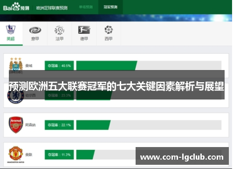
Task: Click Arsenal's 22.1% green progress bar
Action: coord(93,125)
